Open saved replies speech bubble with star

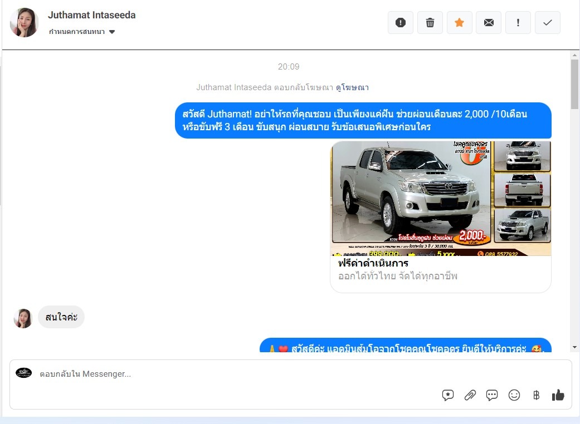(448, 395)
